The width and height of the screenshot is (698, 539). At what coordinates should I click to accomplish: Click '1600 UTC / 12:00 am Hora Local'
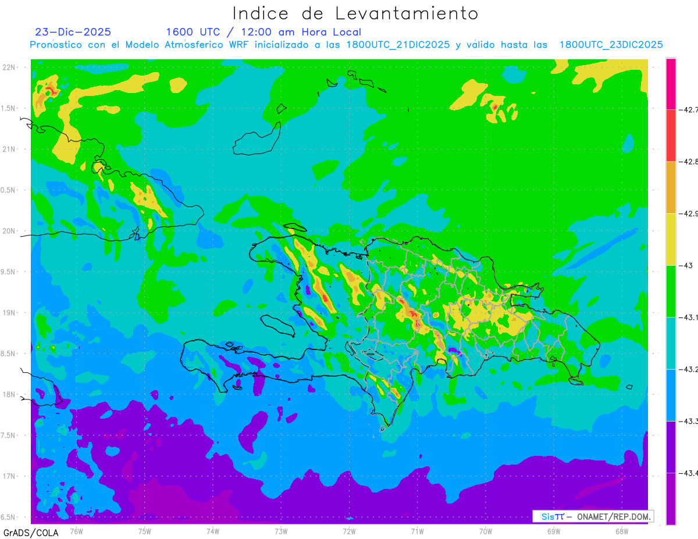coord(263,33)
